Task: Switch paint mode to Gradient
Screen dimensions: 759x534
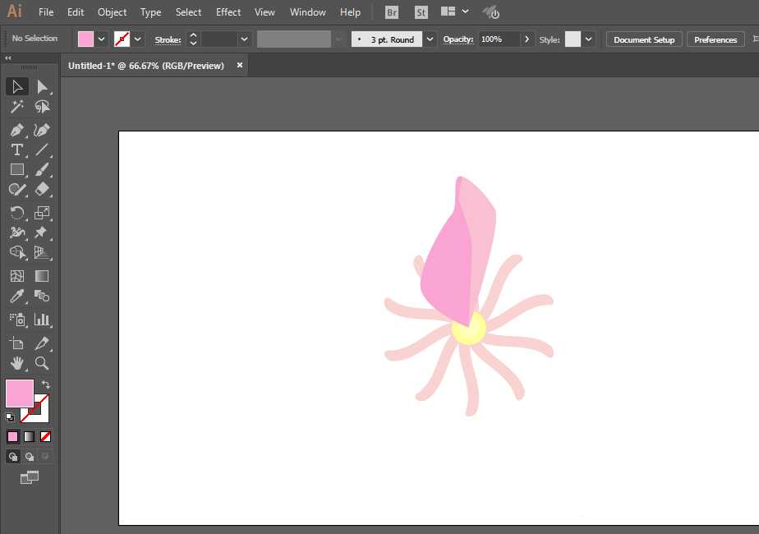Action: point(30,436)
